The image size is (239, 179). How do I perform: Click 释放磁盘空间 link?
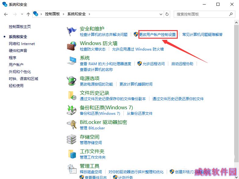coord(91,172)
